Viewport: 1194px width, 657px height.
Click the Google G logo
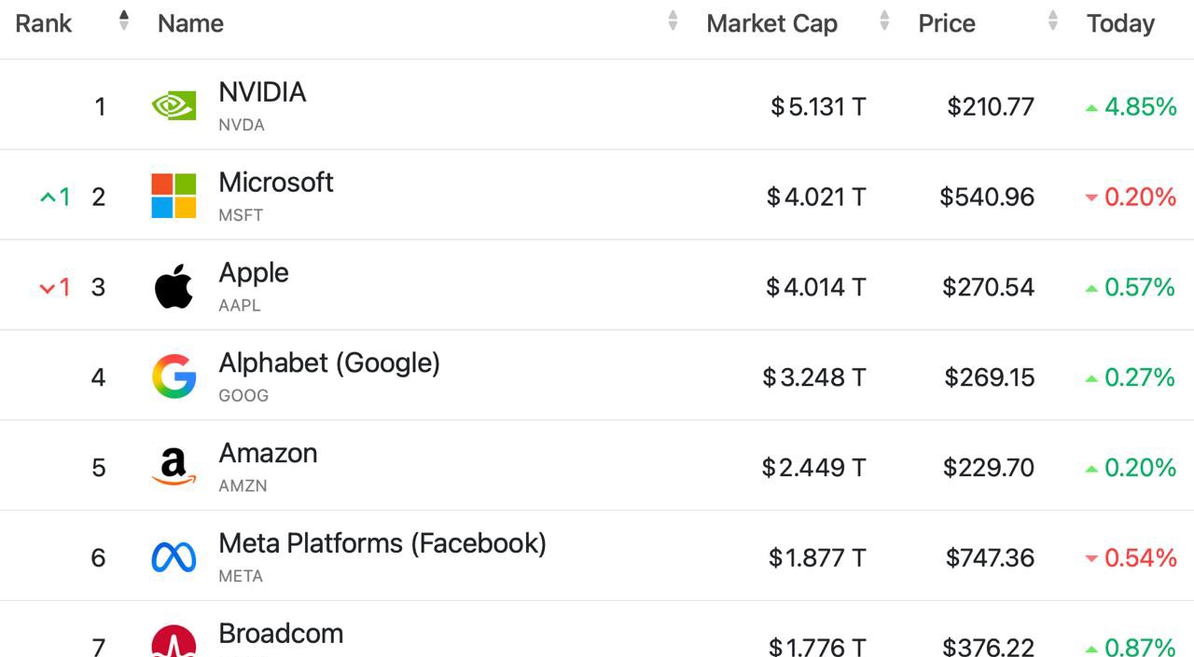(174, 376)
